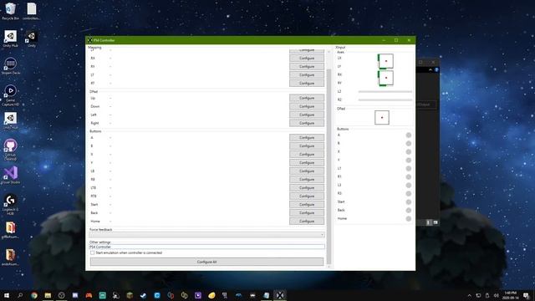Open Game Capture HD shortcut
The image size is (535, 301).
tap(11, 95)
